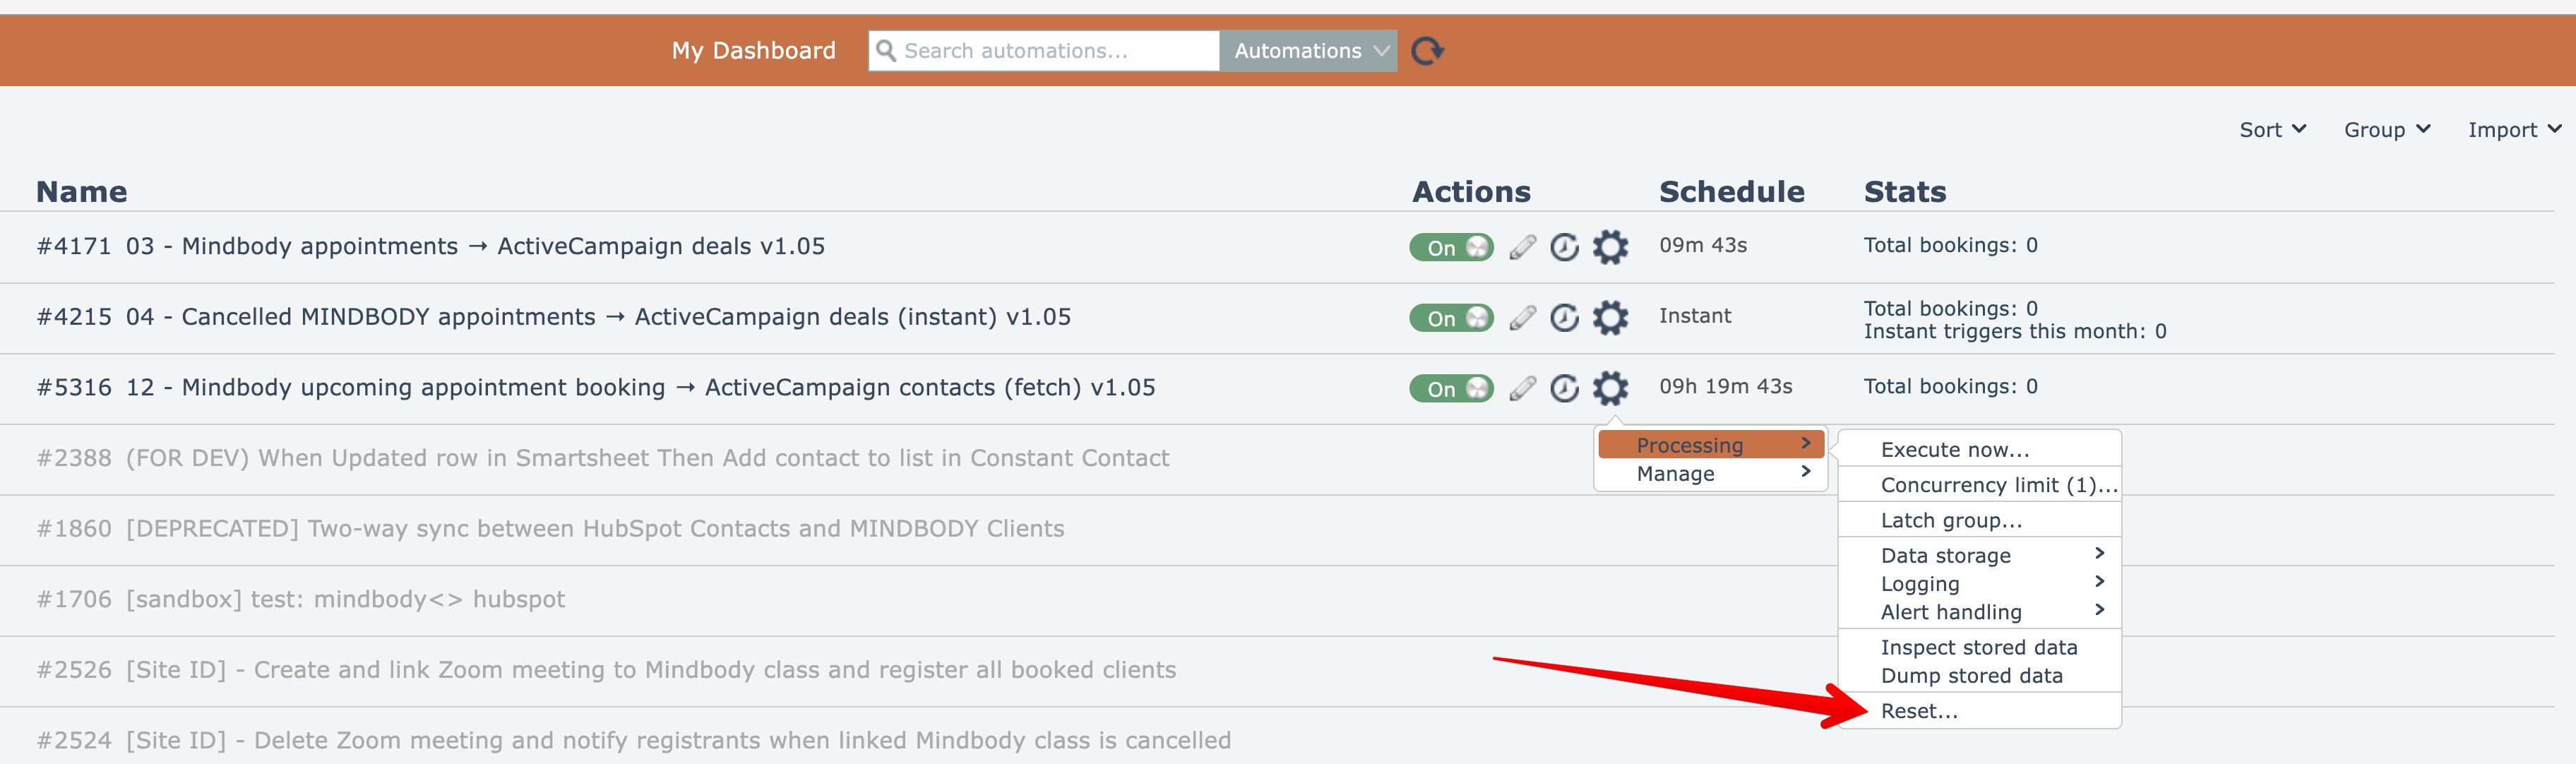Open the clock schedule icon for automation #4171
The width and height of the screenshot is (2576, 764).
pyautogui.click(x=1564, y=247)
